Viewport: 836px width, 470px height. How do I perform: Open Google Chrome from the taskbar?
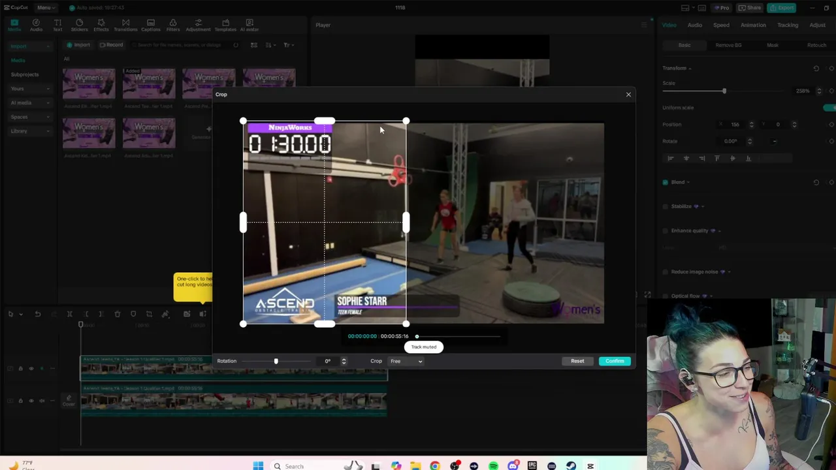[434, 465]
